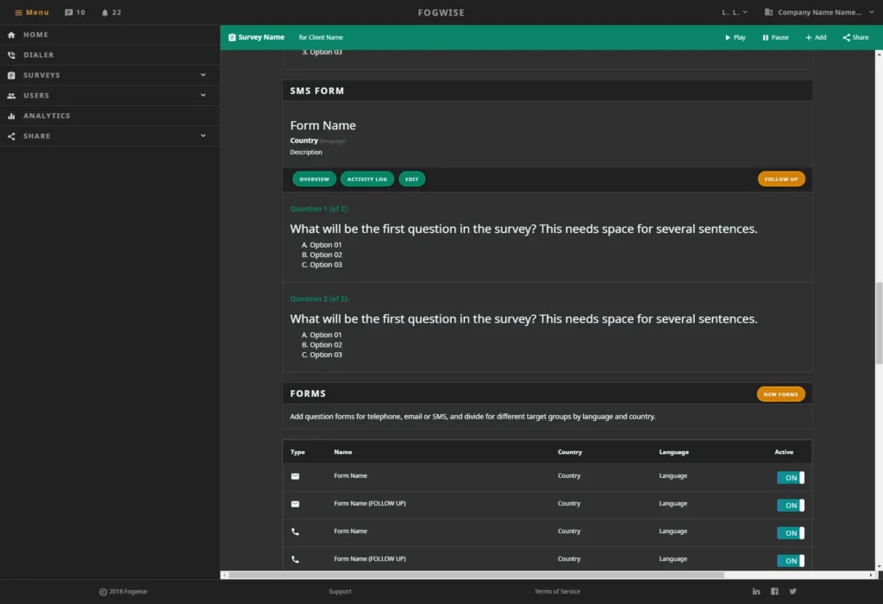The width and height of the screenshot is (883, 604).
Task: Click the SMS FORM section header
Action: 317,91
